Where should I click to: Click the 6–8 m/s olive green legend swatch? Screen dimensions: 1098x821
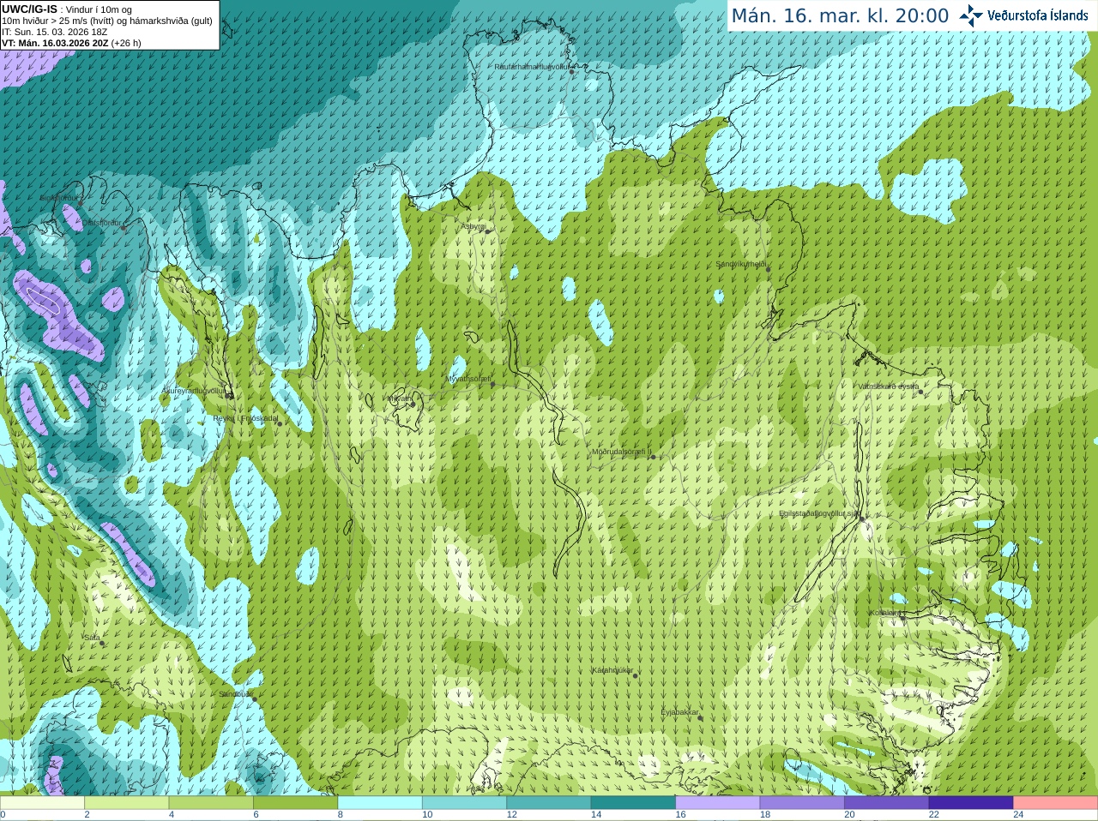click(296, 803)
